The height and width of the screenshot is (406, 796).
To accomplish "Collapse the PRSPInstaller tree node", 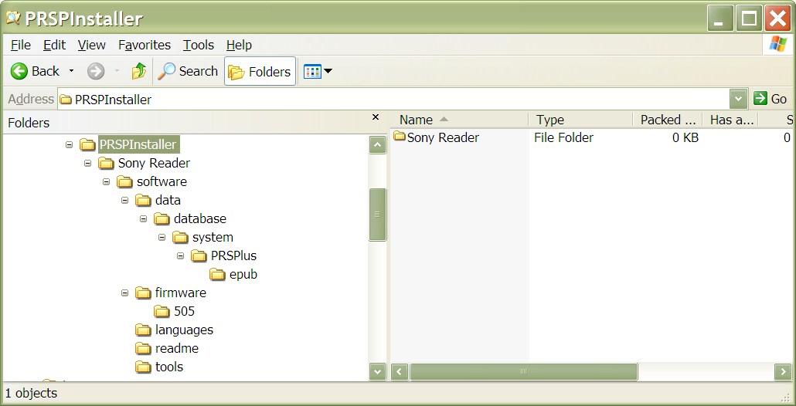I will click(69, 145).
